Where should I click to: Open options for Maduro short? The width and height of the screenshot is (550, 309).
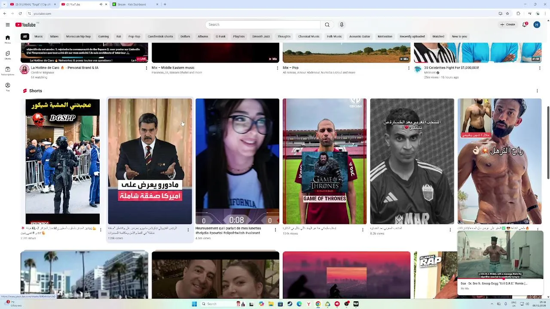188,230
